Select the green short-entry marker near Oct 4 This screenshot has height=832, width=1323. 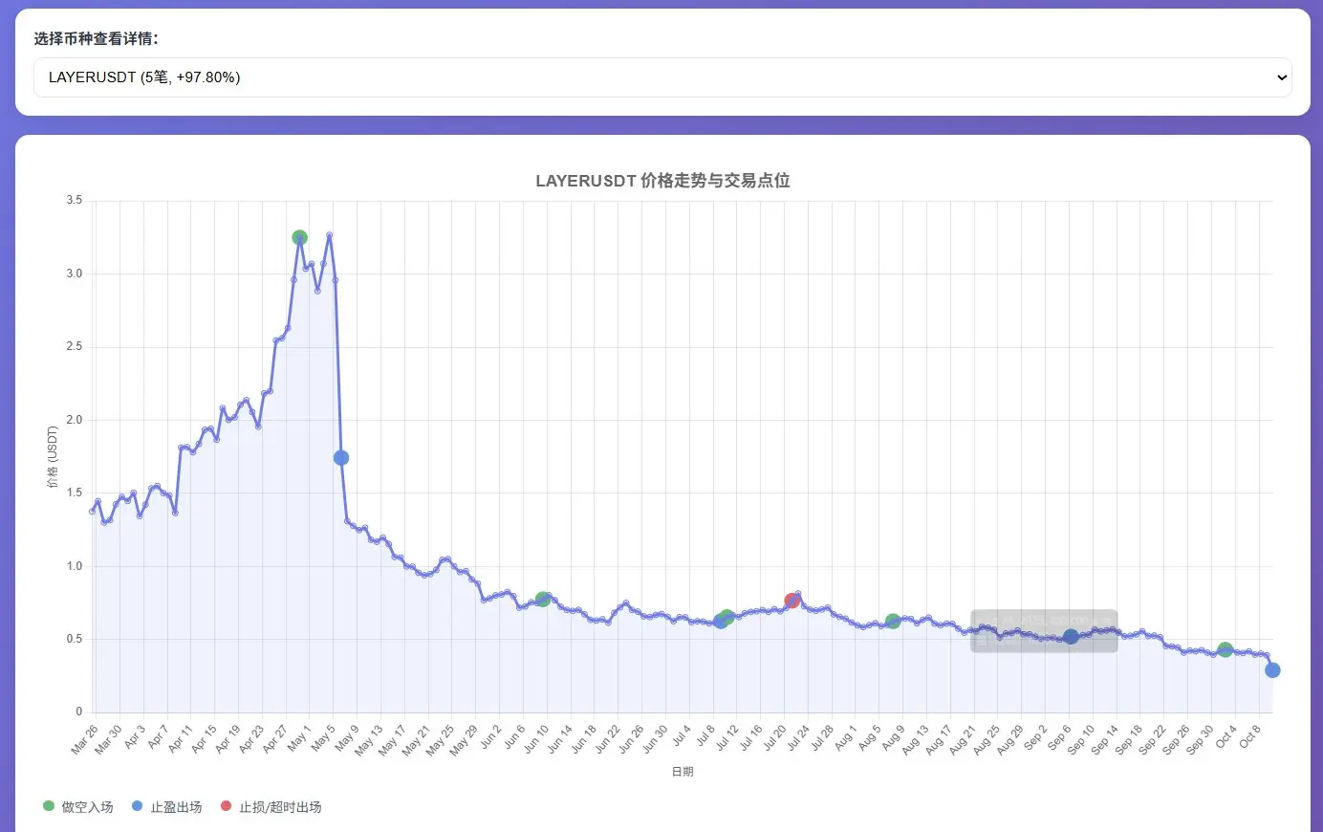[x=1225, y=650]
